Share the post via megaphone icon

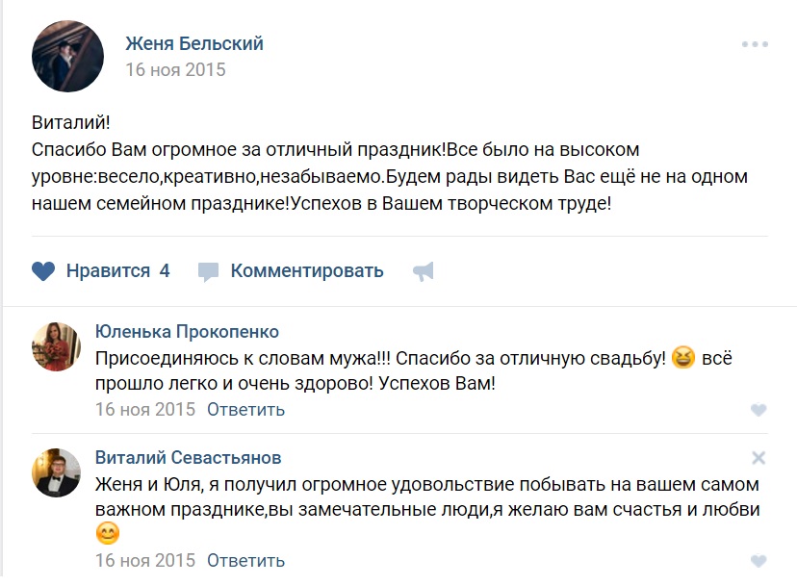tap(424, 272)
